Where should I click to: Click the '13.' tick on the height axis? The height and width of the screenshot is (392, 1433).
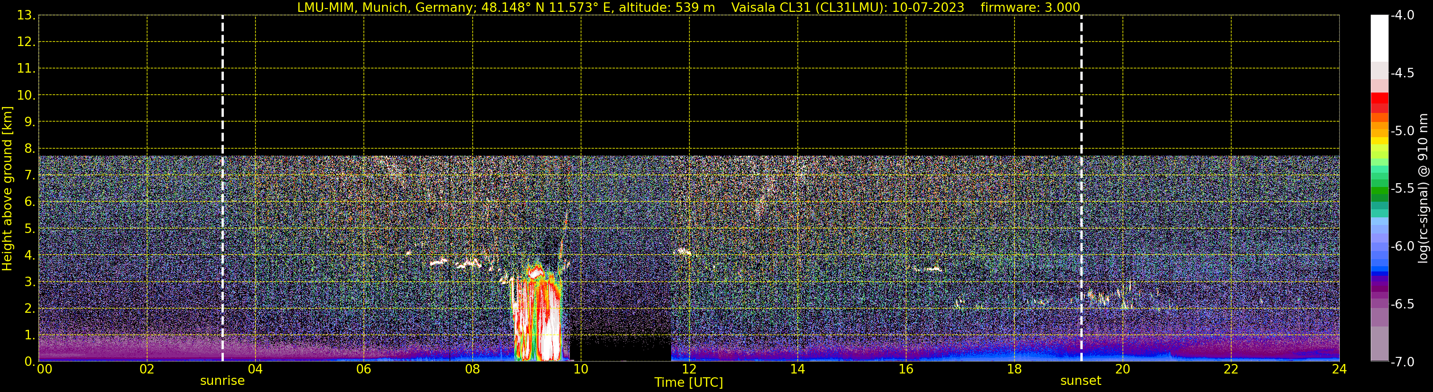coord(26,16)
